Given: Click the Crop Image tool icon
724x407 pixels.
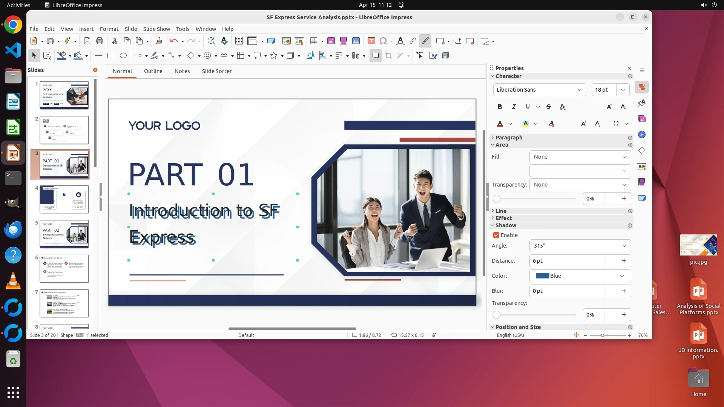Looking at the screenshot, I should point(388,56).
